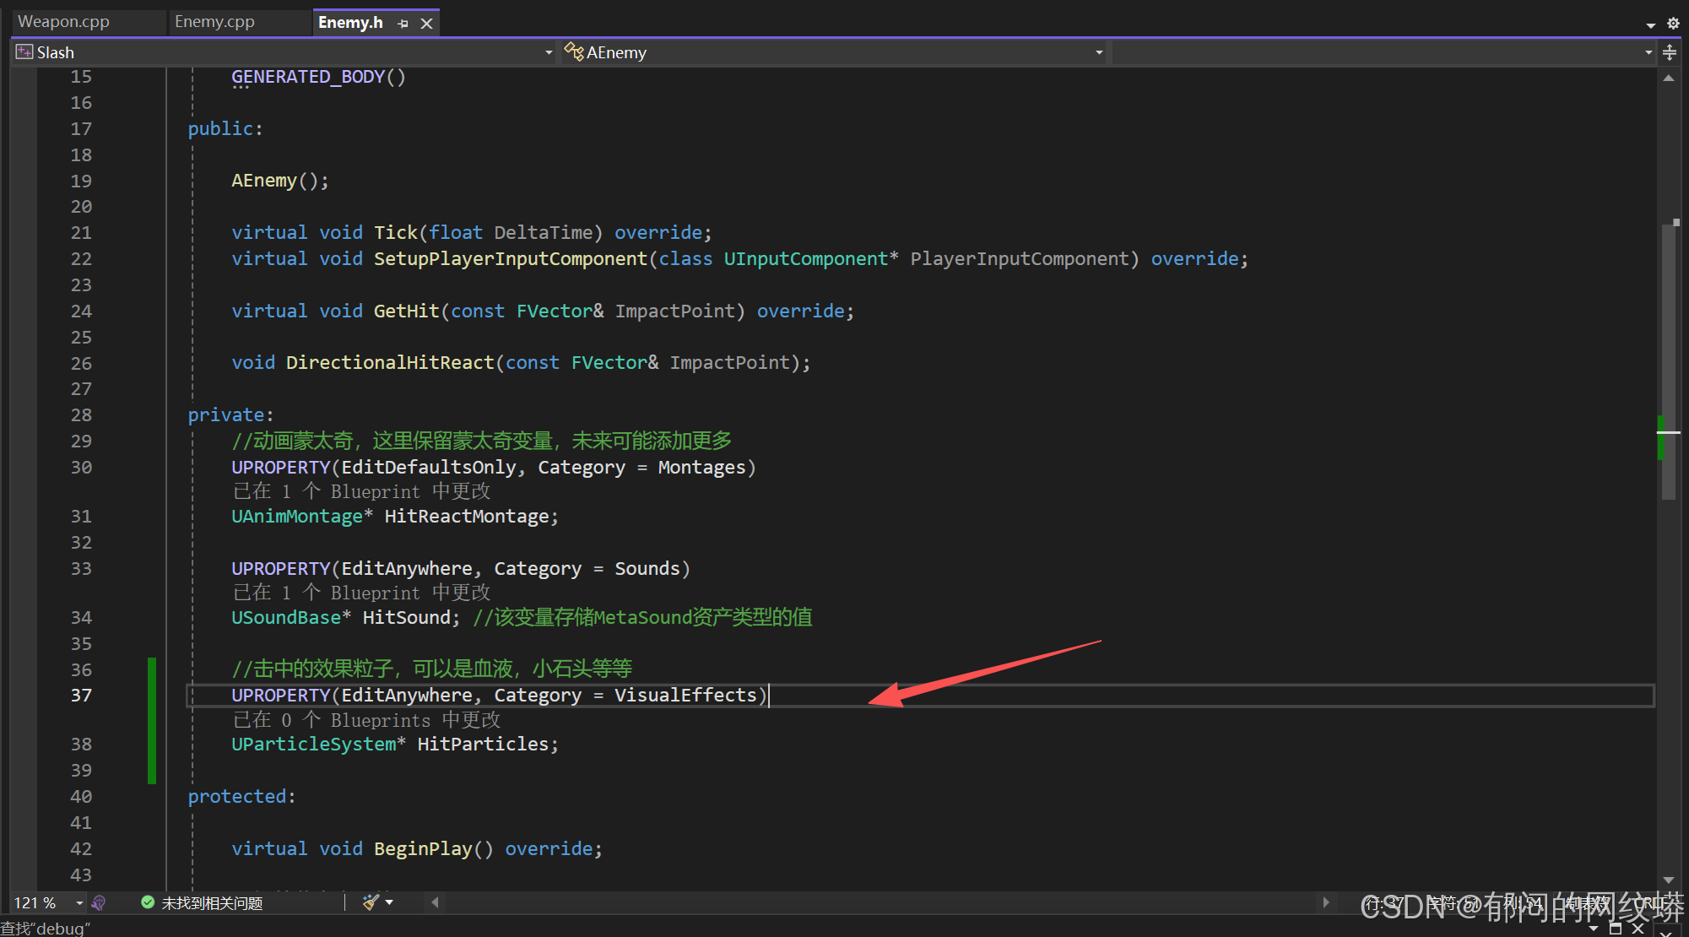Click the pin icon on the Enemy.h tab
Image resolution: width=1689 pixels, height=937 pixels.
(403, 24)
